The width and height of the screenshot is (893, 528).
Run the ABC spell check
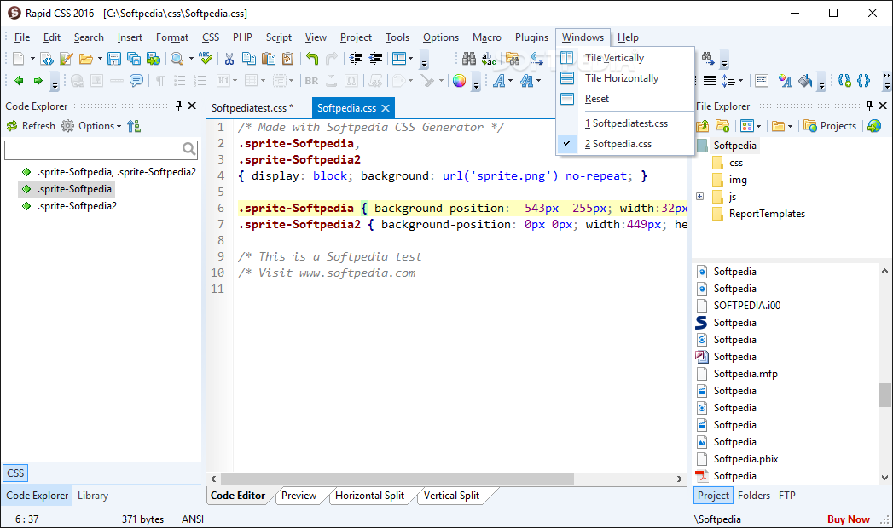tap(206, 59)
